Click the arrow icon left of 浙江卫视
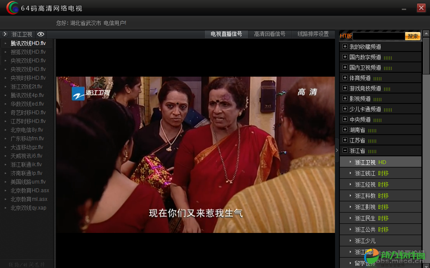 tap(5, 34)
